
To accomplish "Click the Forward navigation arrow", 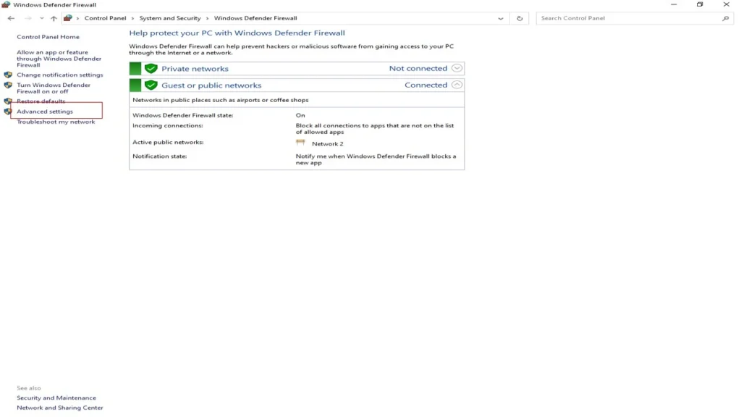I will (28, 18).
